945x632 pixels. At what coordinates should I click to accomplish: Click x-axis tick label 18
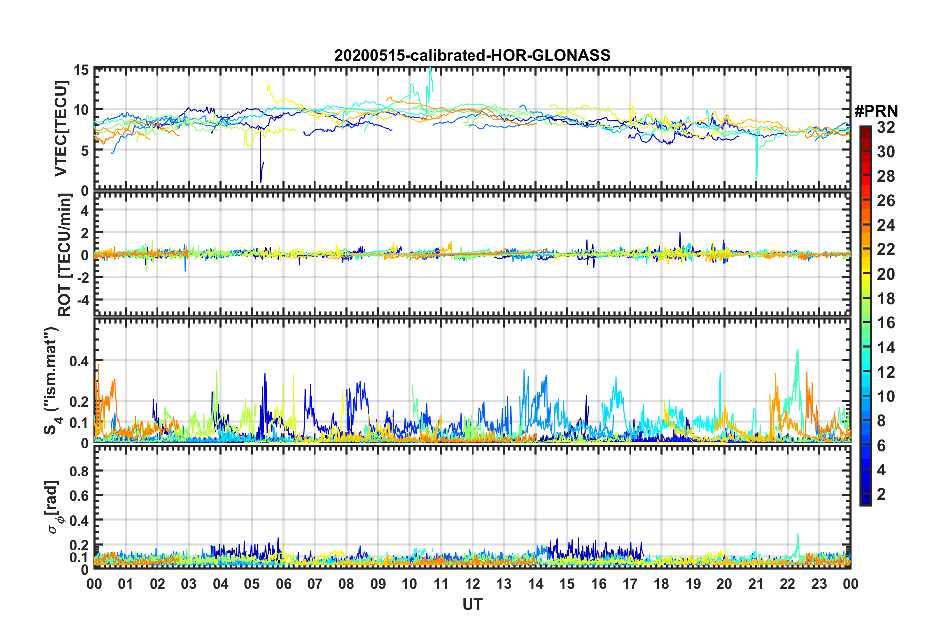coord(661,584)
